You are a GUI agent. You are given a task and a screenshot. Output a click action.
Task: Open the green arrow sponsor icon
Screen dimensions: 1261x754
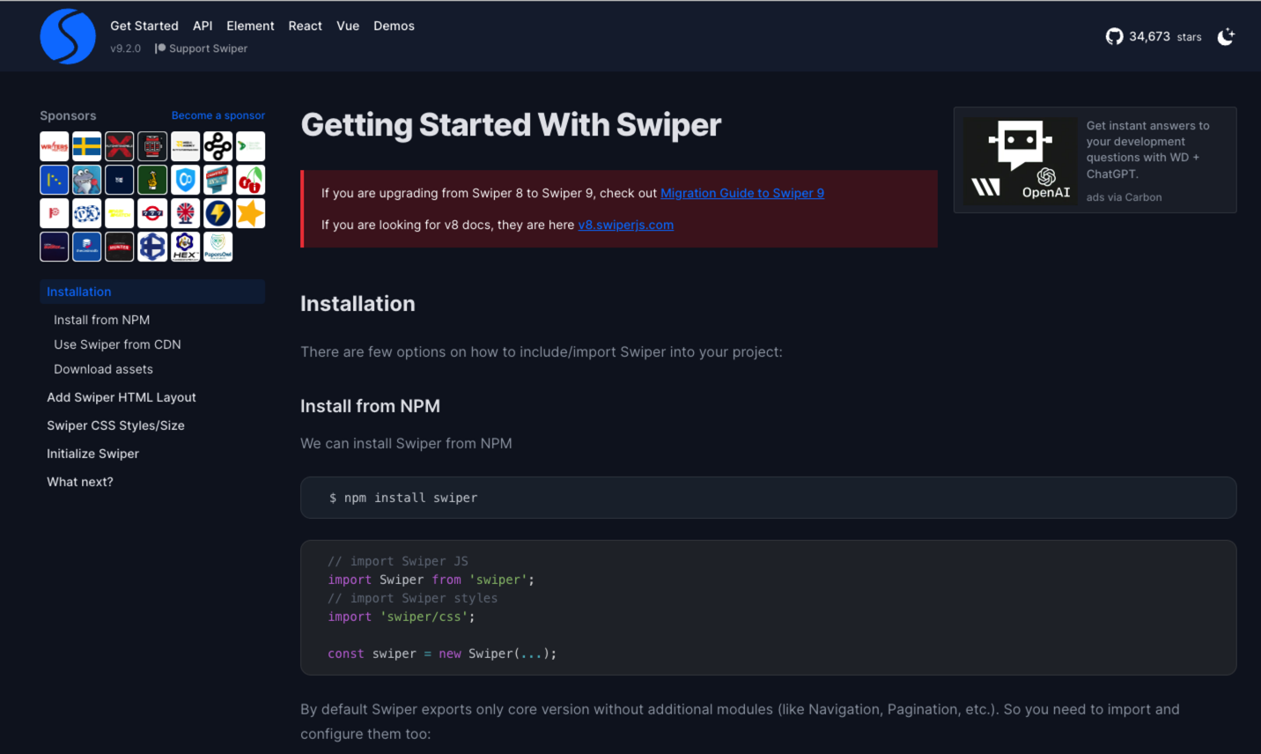(251, 146)
